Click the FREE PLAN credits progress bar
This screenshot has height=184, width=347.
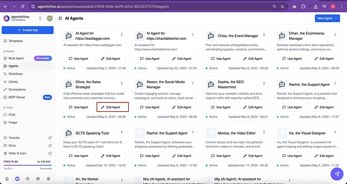coord(28,165)
